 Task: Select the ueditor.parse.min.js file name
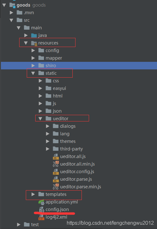point(81,187)
